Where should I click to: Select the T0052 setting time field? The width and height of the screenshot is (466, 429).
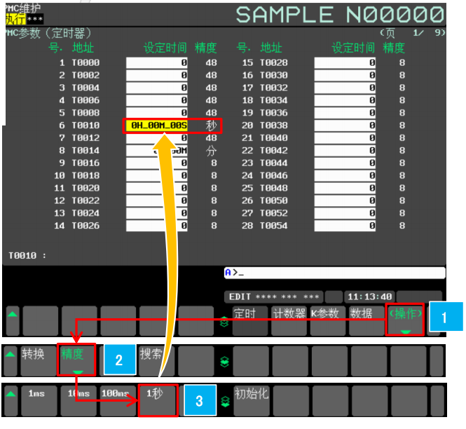345,213
